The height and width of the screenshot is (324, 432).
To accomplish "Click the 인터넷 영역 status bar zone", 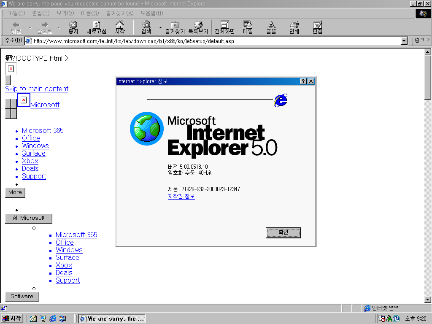I will point(396,308).
